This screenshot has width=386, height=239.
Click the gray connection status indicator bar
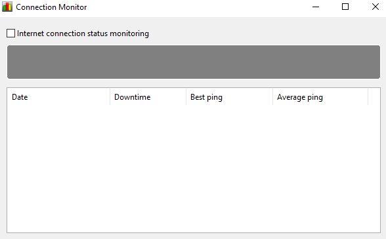tap(194, 62)
